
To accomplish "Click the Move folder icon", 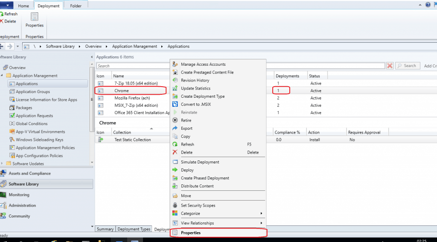I will point(175,196).
